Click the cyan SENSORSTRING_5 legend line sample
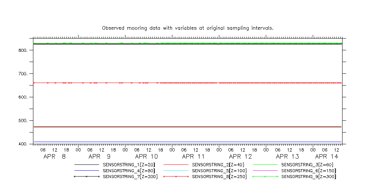 176,171
